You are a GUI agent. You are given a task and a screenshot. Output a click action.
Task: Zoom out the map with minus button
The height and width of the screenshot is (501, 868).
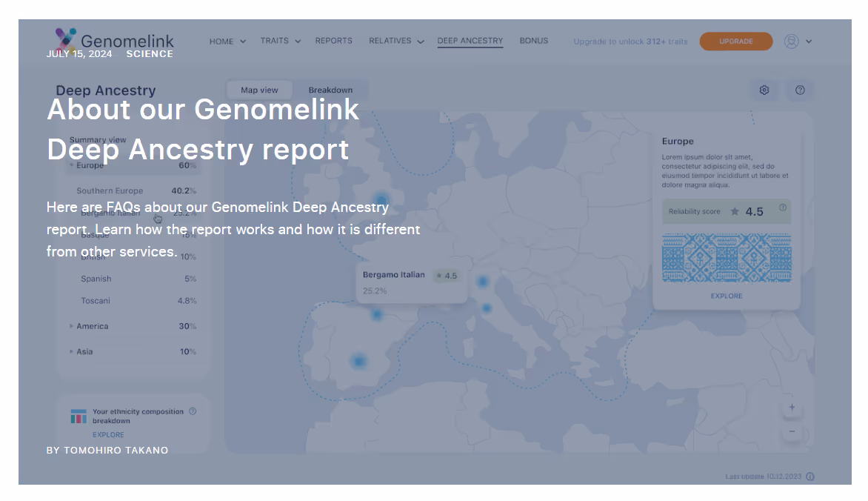(x=792, y=431)
